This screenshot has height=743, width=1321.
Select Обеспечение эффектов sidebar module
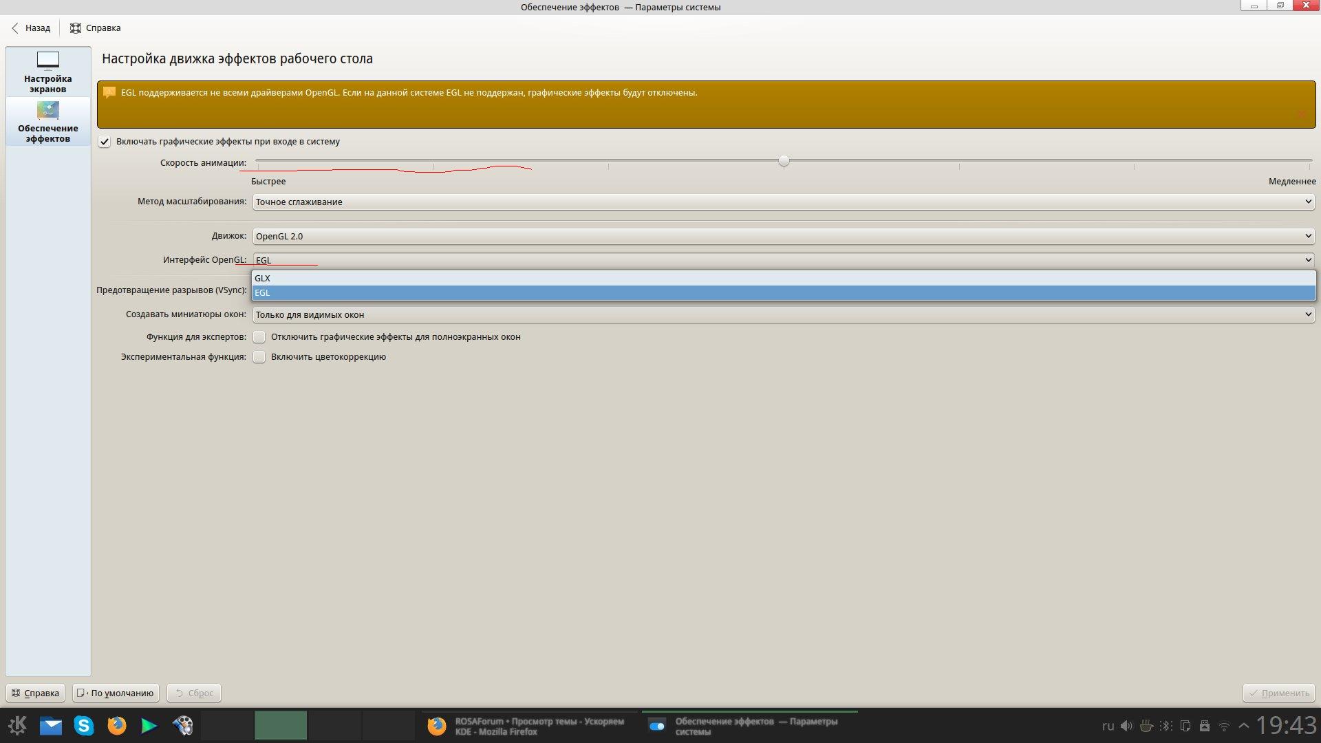[x=47, y=121]
